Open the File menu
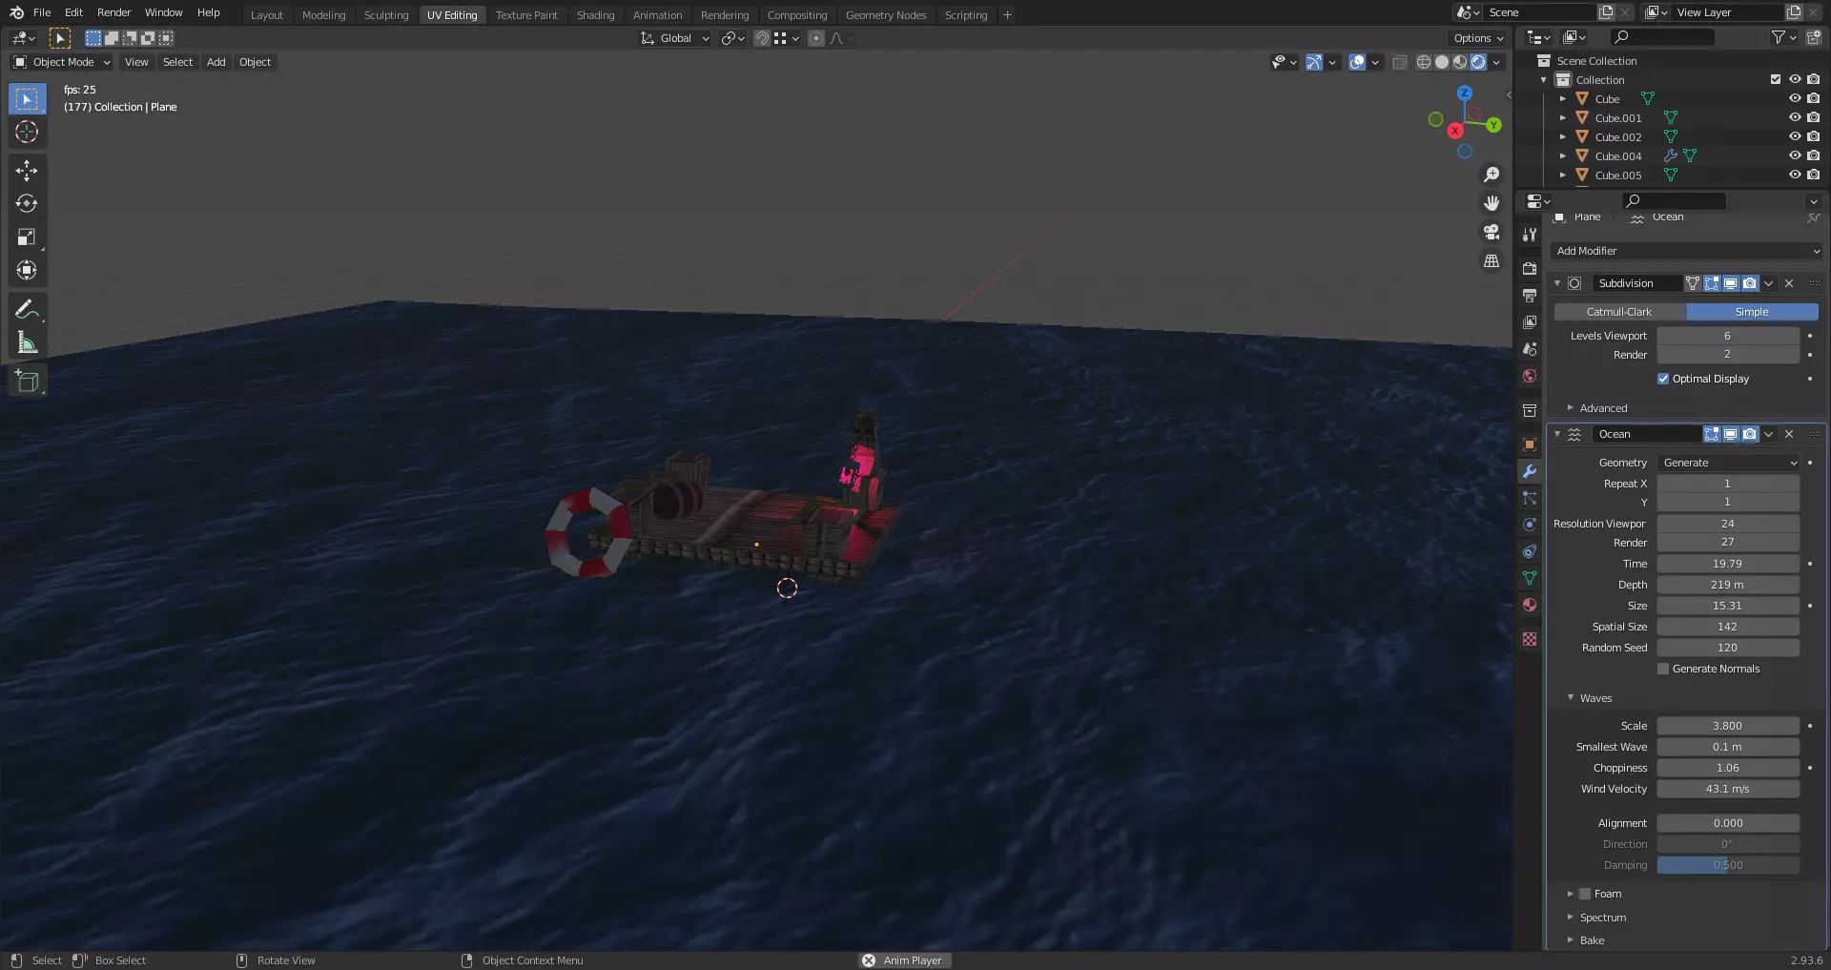Image resolution: width=1831 pixels, height=970 pixels. [42, 12]
